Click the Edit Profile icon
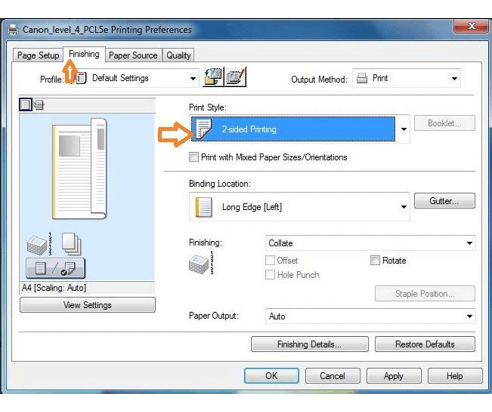The image size is (492, 412). (236, 78)
